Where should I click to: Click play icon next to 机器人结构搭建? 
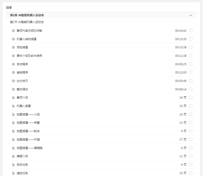pos(13,39)
